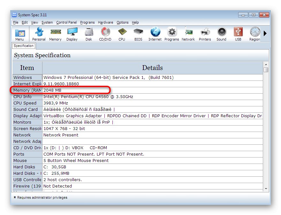Select the Firewire Not Detected value
The height and width of the screenshot is (215, 281).
pyautogui.click(x=153, y=186)
